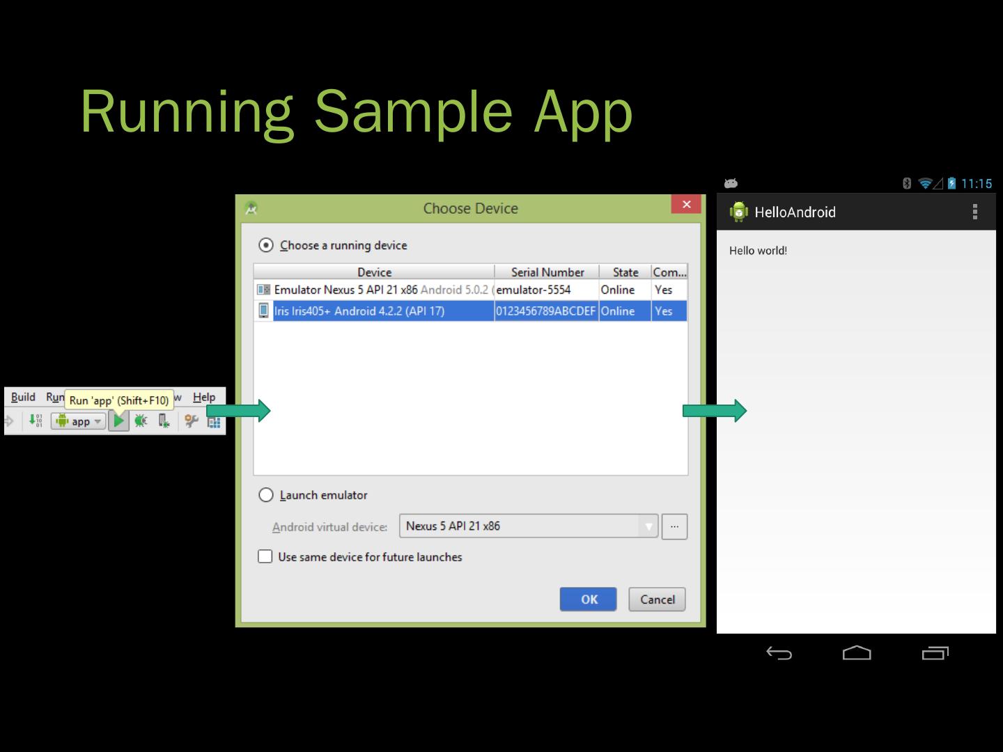The width and height of the screenshot is (1003, 752).
Task: Tap the Android debug notification icon in the status bar
Action: [731, 183]
